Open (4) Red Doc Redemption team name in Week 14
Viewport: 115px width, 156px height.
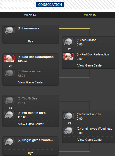coord(35,57)
